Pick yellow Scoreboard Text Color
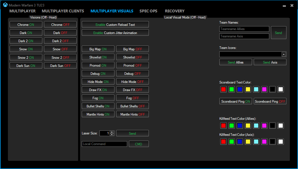 248,89
